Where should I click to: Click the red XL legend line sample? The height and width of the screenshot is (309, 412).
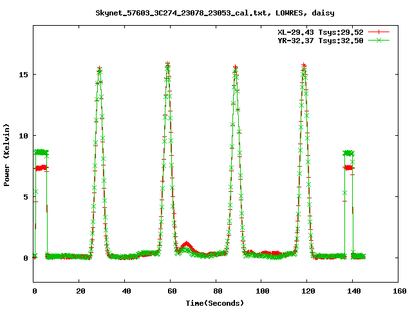(379, 32)
